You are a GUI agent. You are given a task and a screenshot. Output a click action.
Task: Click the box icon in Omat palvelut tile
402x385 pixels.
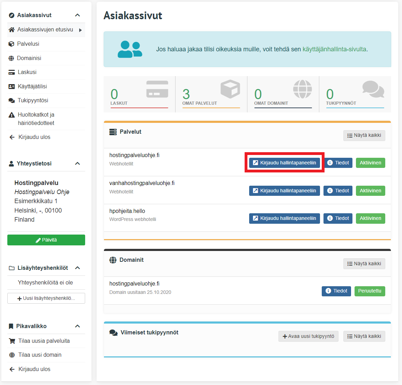(x=230, y=89)
